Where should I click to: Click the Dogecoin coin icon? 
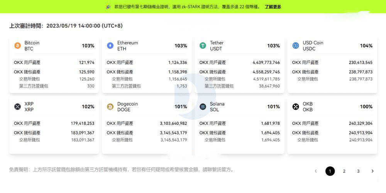tap(110, 107)
